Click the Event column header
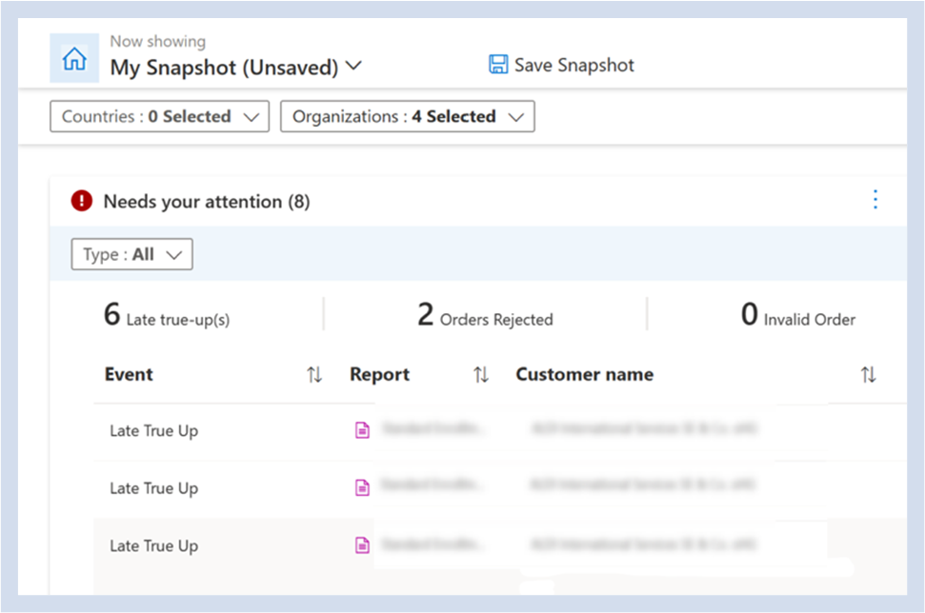 [129, 375]
